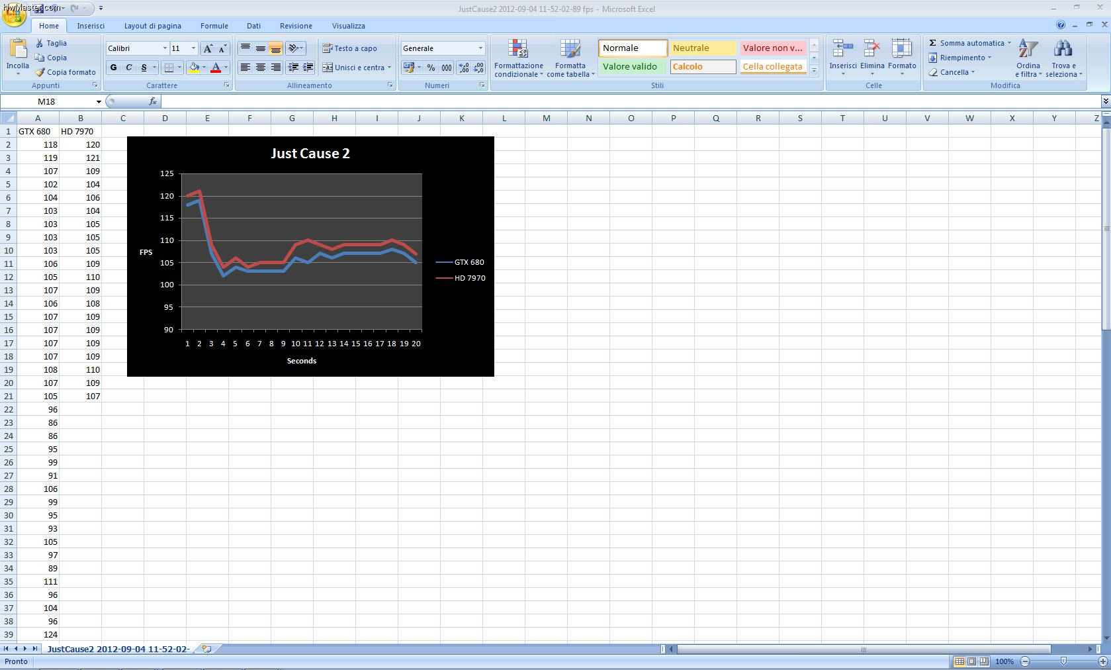The image size is (1111, 670).
Task: Expand the Unisci e centra dropdown arrow
Action: 389,68
